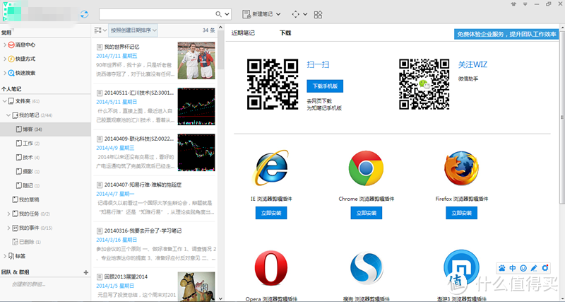
Task: Click the 快捷方式 lightning icon
Action: tap(11, 59)
